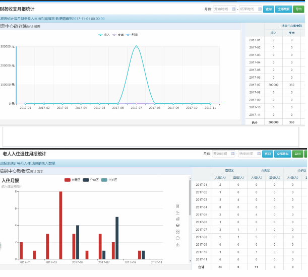Screen dimensions: 308x277
Task: Open the calendar picker for the check-in end month
Action: click(x=259, y=154)
